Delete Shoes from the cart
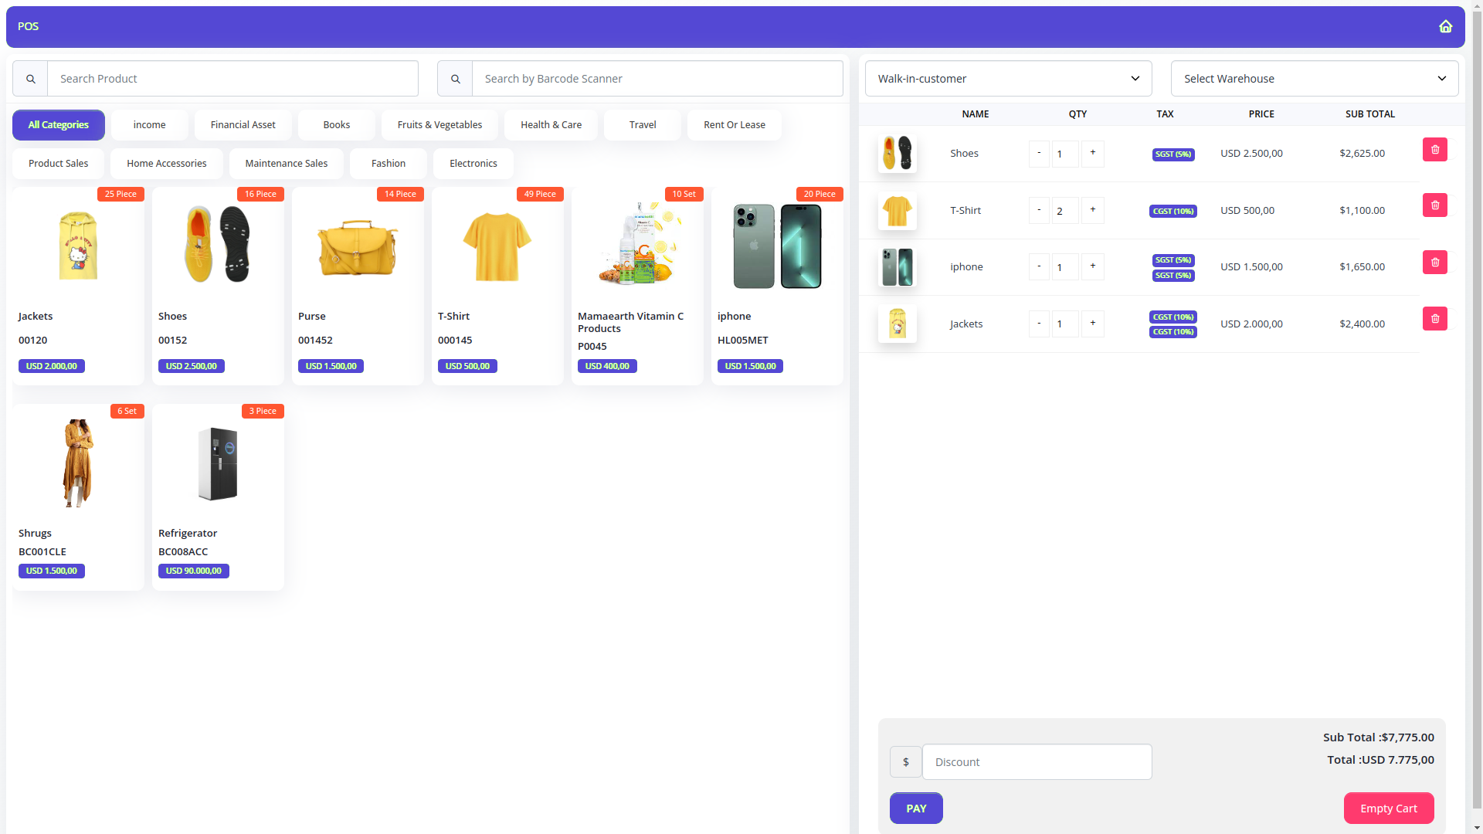Image resolution: width=1483 pixels, height=834 pixels. [1434, 150]
